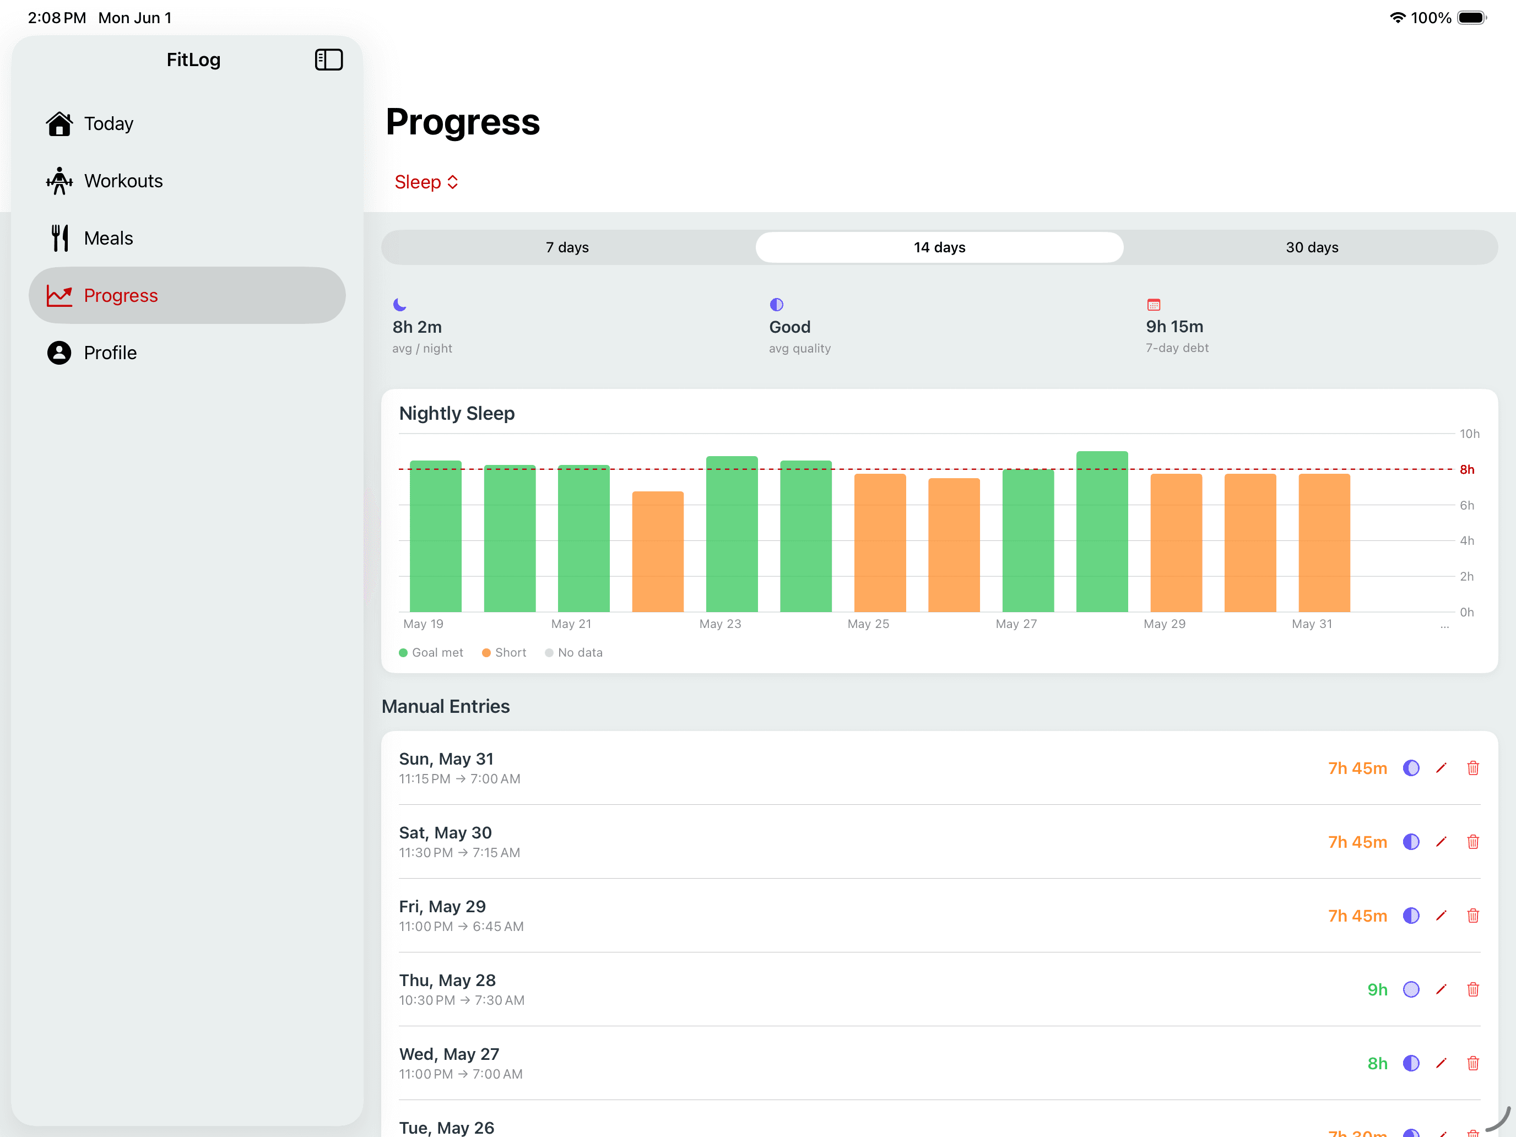Open the Today home icon
This screenshot has width=1516, height=1137.
pyautogui.click(x=59, y=123)
